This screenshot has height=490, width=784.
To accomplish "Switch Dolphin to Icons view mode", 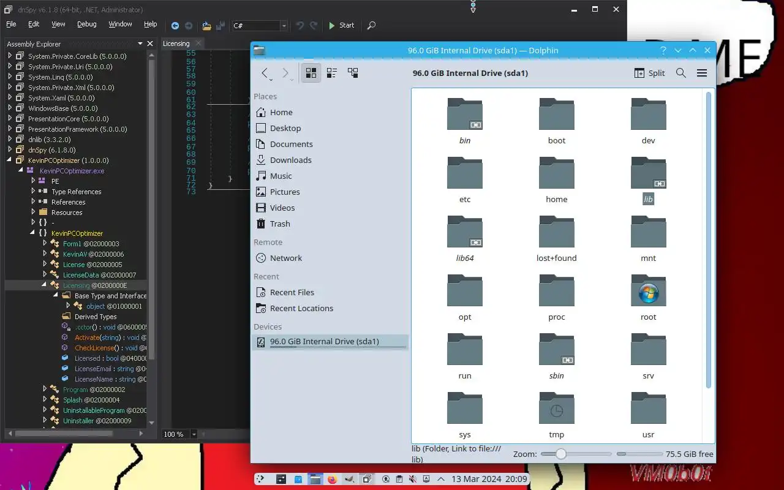I will tap(311, 73).
